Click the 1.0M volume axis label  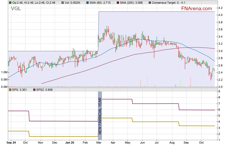[4, 72]
